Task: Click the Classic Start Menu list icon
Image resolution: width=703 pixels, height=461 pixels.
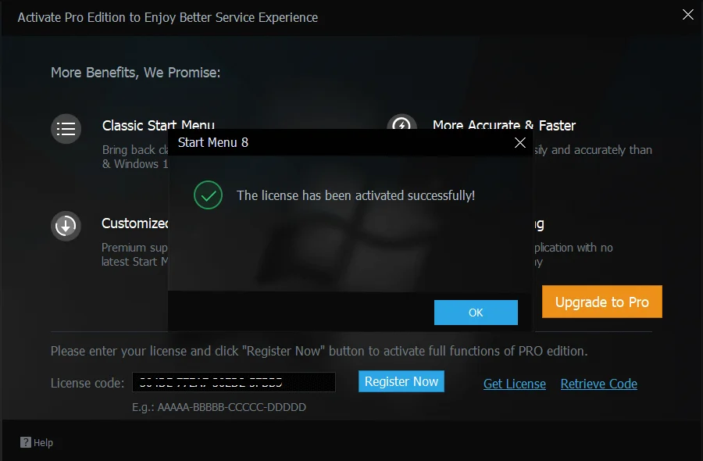Action: [66, 129]
